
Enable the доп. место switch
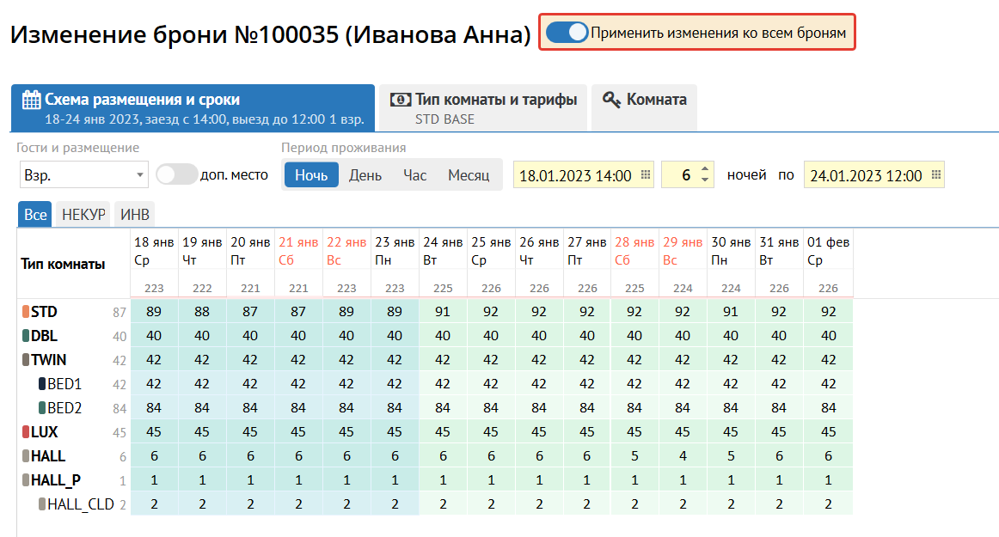pos(176,174)
